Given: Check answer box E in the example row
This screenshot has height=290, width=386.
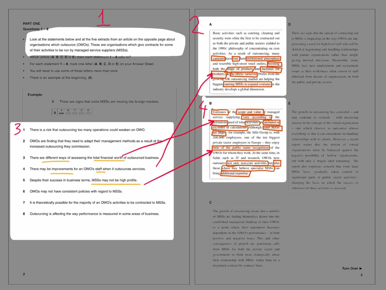Looking at the screenshot, I should [88, 113].
